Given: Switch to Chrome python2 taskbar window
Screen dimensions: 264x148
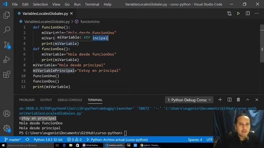Looking at the screenshot, I should (x=149, y=145).
